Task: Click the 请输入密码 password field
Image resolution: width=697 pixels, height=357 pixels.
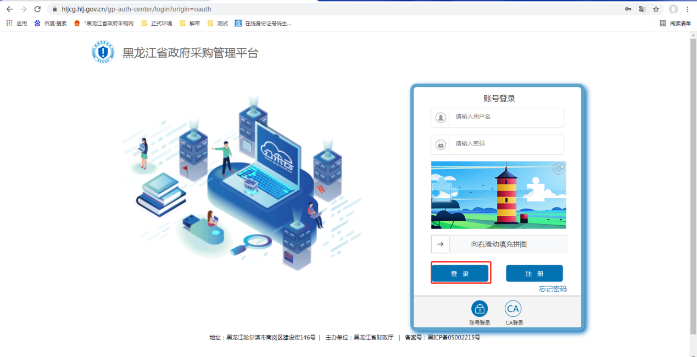Action: 497,144
